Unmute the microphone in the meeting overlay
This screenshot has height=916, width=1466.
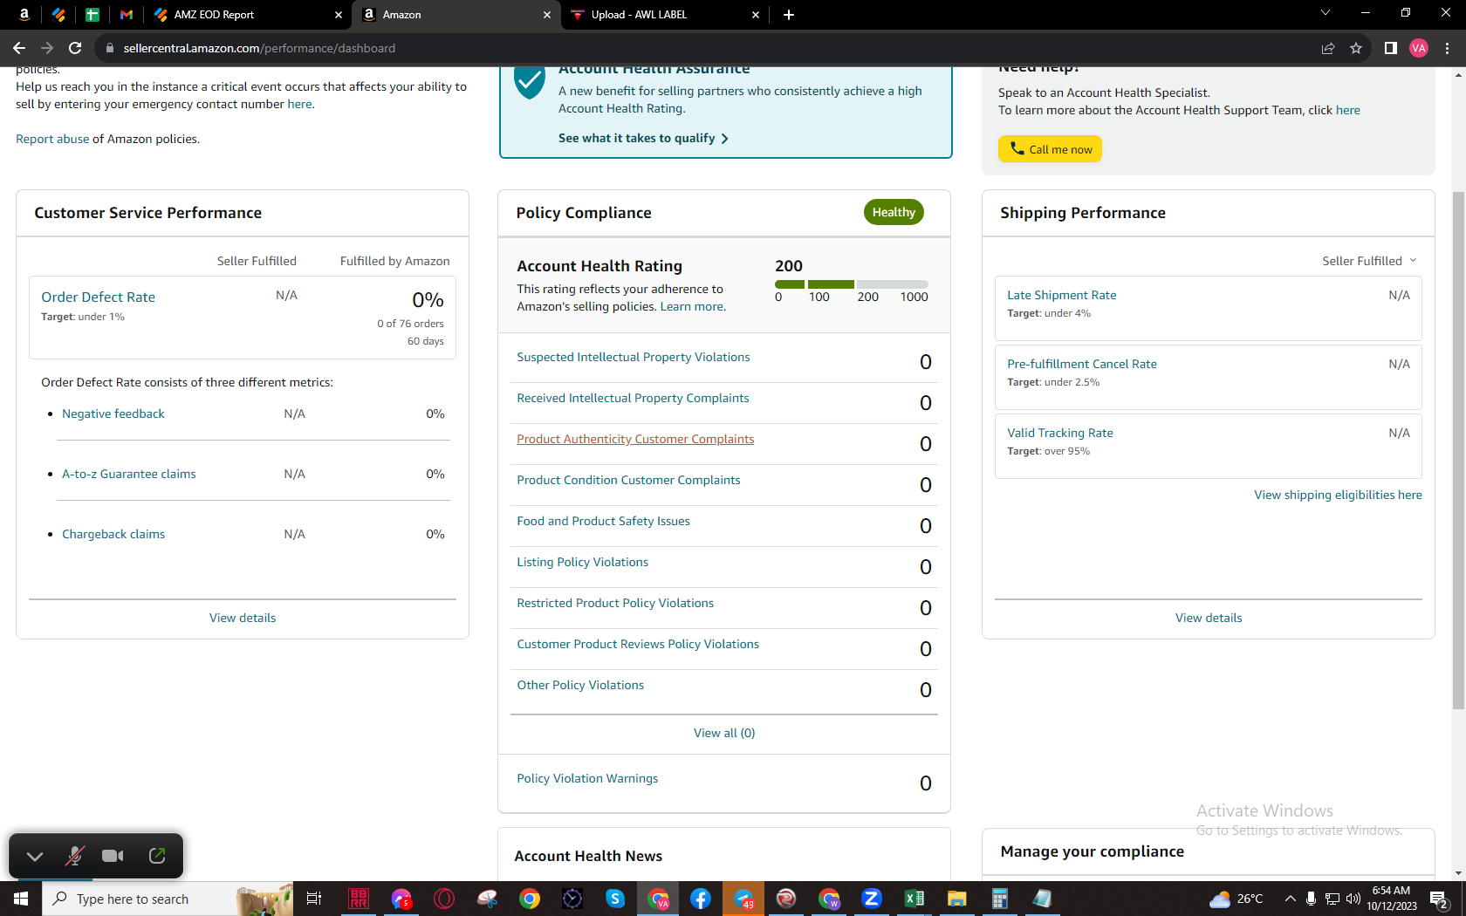coord(74,856)
